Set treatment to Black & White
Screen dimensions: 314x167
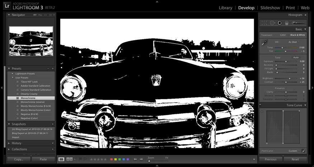[297, 35]
